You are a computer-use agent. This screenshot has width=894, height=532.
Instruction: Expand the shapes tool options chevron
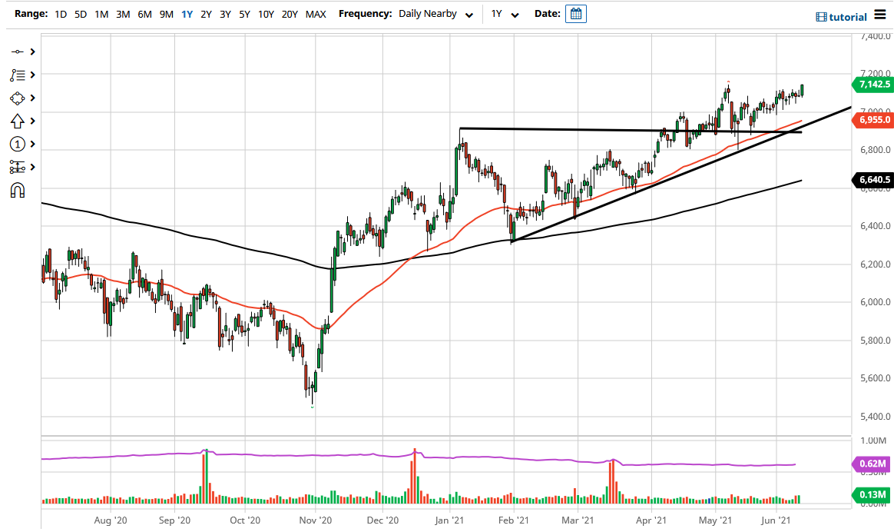click(x=31, y=98)
